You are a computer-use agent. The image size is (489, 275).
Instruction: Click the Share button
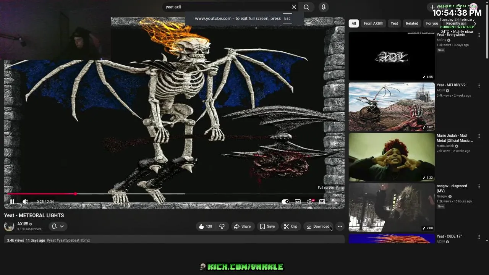pyautogui.click(x=243, y=226)
